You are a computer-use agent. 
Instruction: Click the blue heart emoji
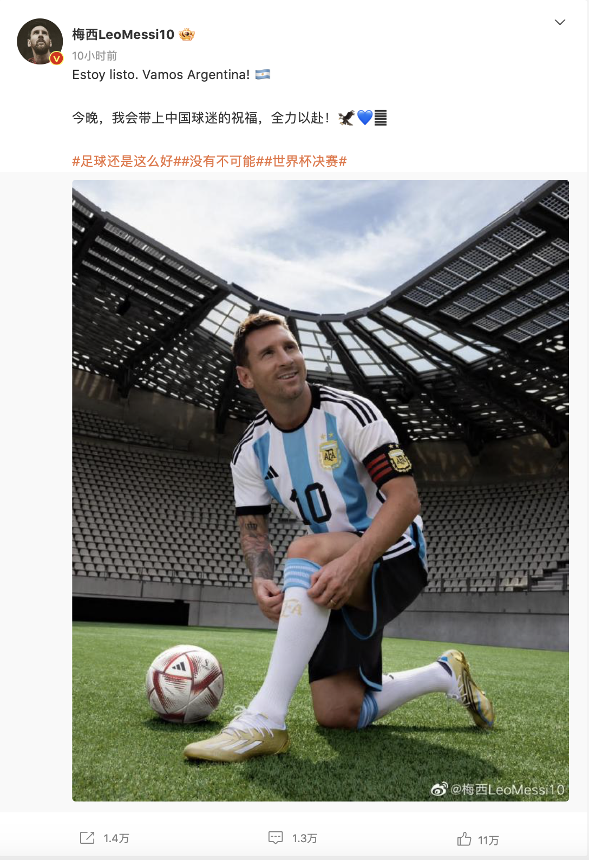pos(365,118)
